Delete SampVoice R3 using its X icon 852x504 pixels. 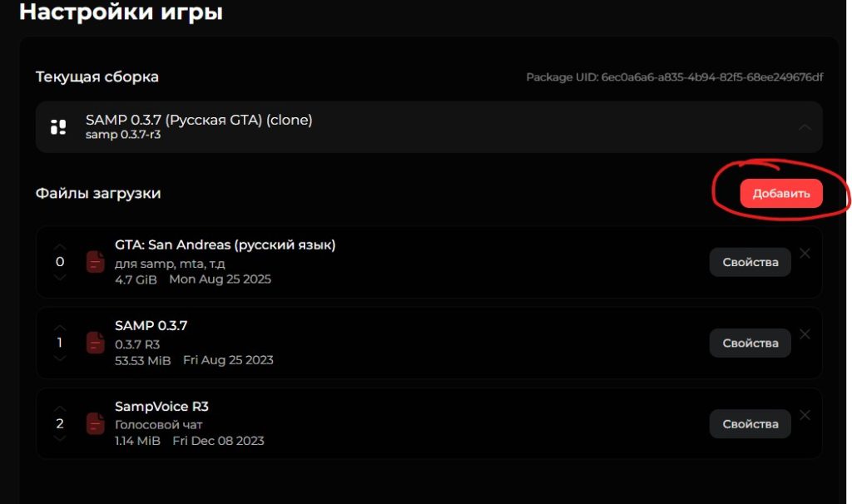(805, 415)
